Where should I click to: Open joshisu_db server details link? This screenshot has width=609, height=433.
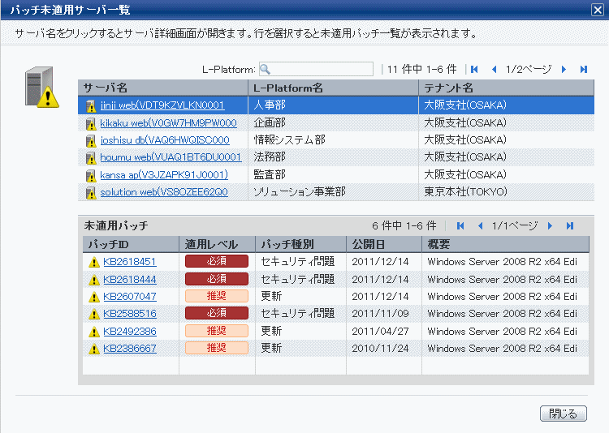pyautogui.click(x=165, y=140)
